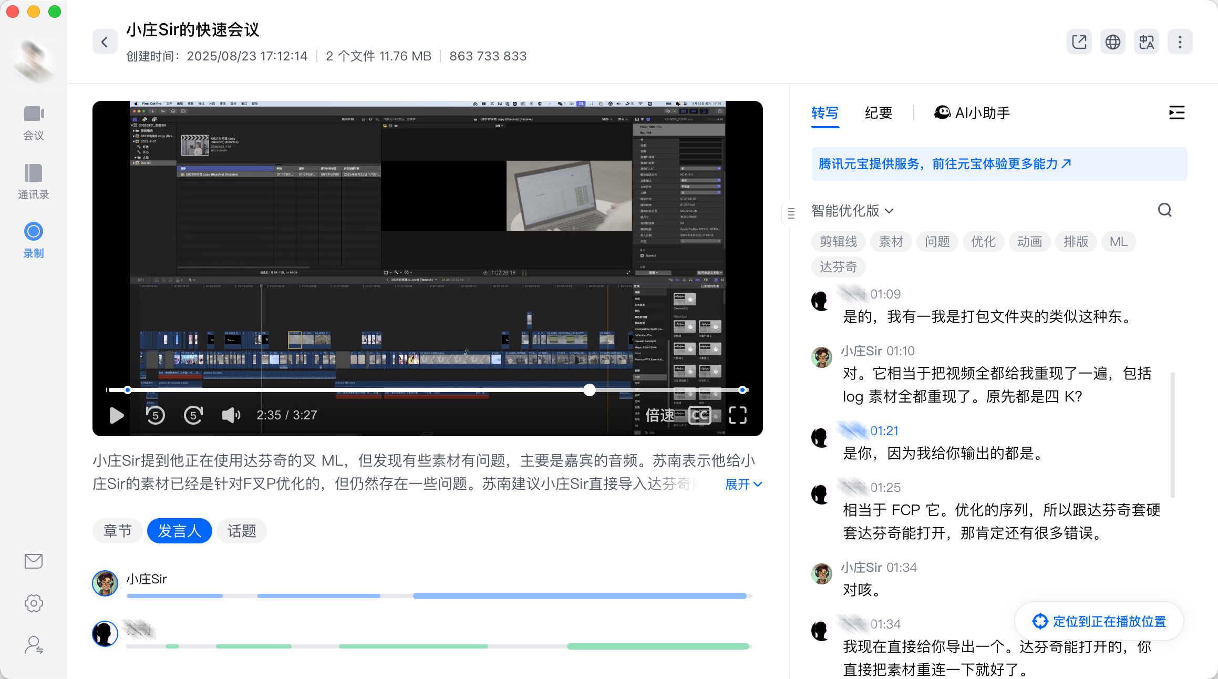This screenshot has height=679, width=1218.
Task: Select the 发言人 filter pill
Action: (x=180, y=531)
